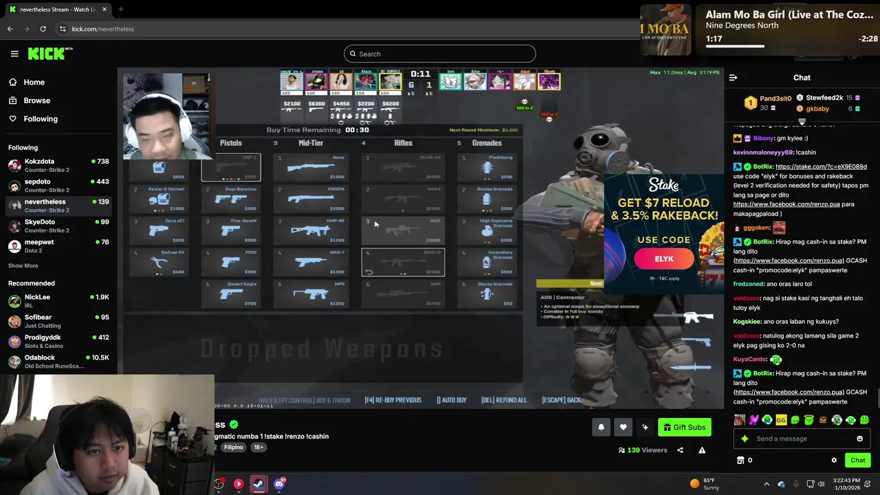
Task: Show hidden system tray icons
Action: 767,484
